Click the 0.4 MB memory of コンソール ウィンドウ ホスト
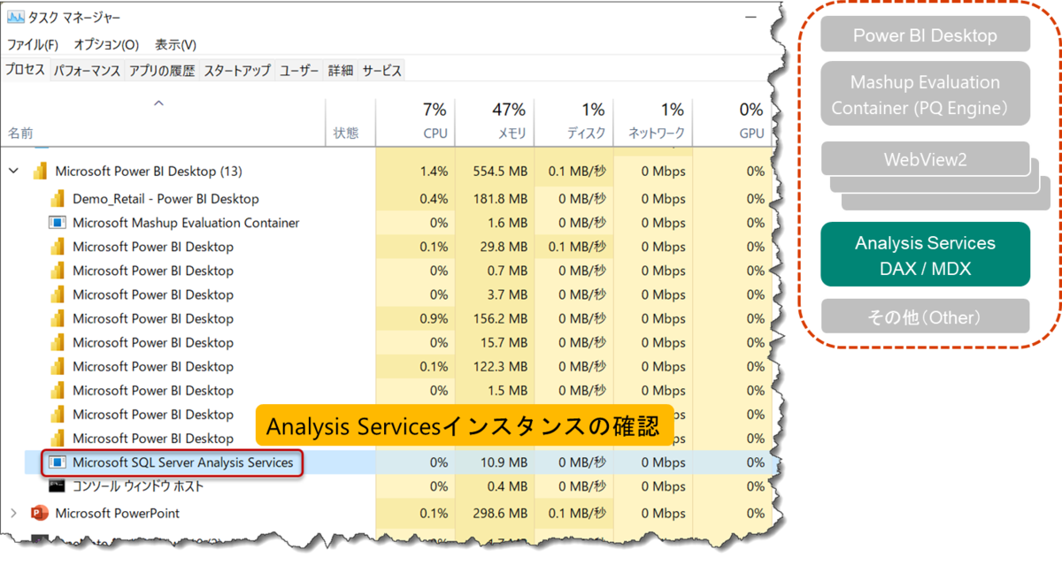The width and height of the screenshot is (1062, 565). click(x=509, y=486)
